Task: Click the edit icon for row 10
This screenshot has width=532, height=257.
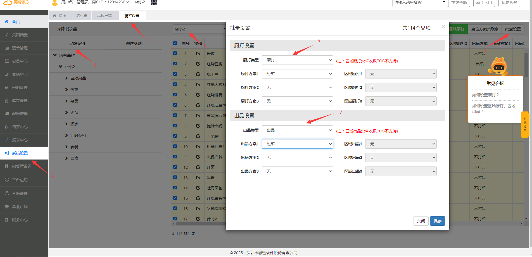Action: coord(198,146)
